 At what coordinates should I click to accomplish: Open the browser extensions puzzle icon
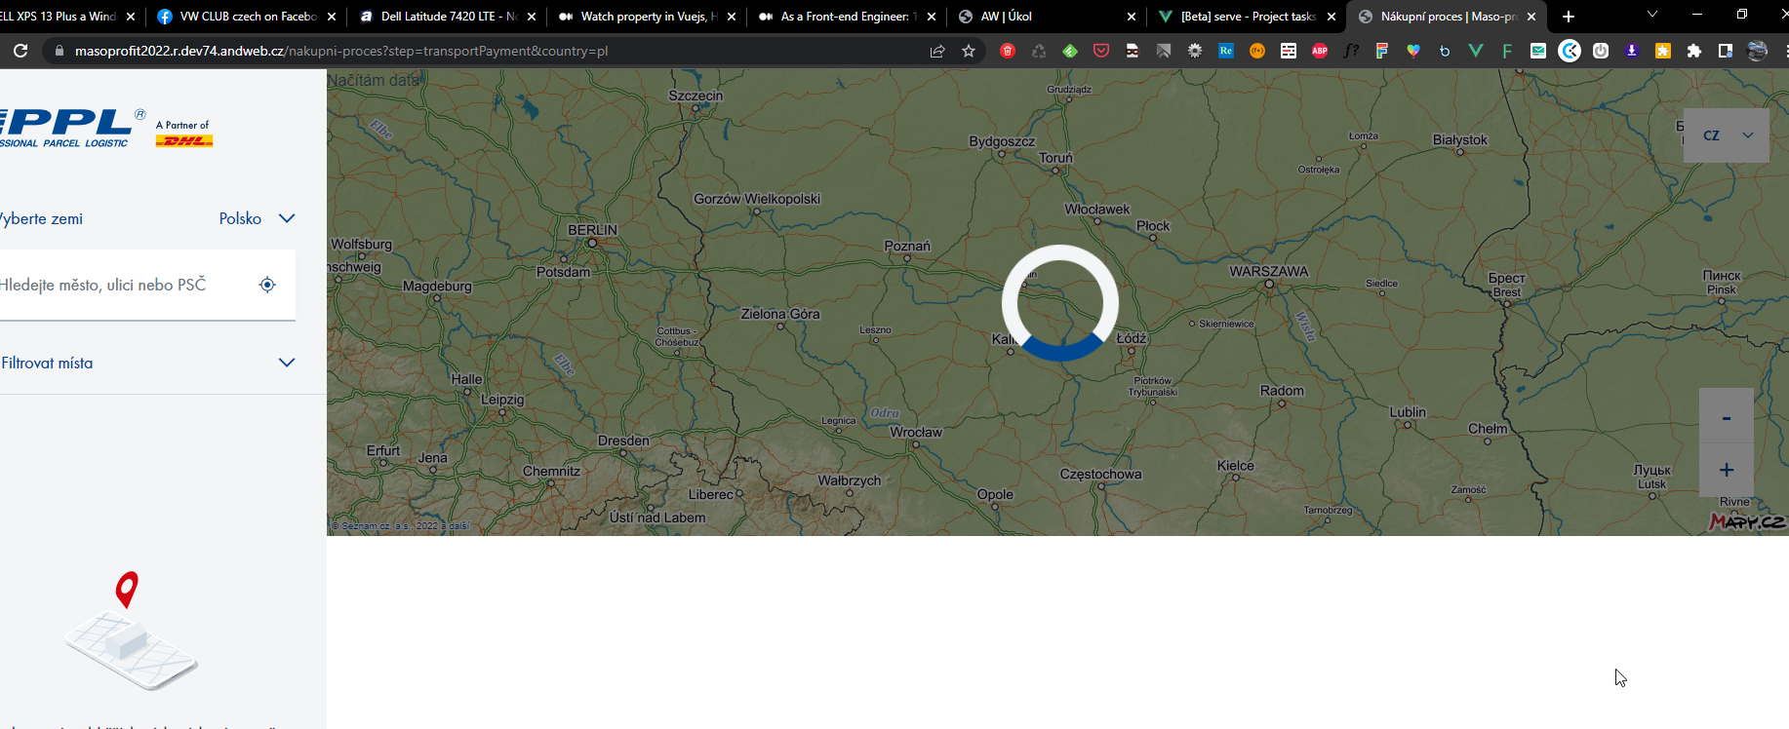[x=1694, y=51]
